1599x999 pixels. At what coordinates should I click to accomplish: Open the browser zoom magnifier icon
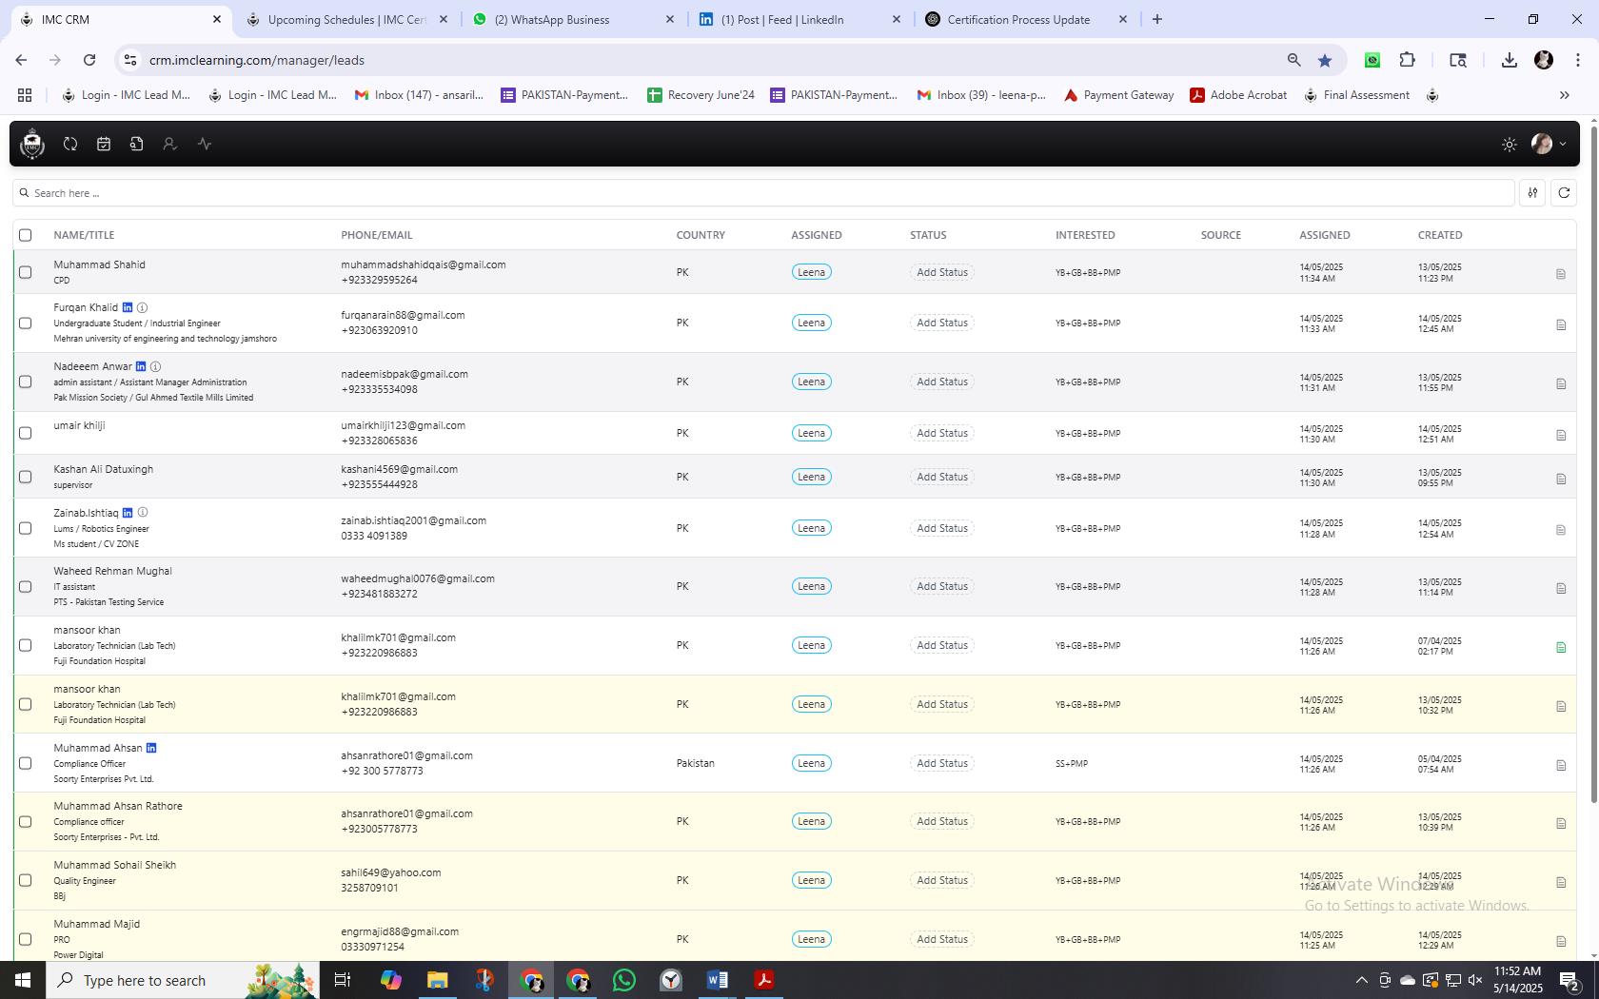point(1293,60)
